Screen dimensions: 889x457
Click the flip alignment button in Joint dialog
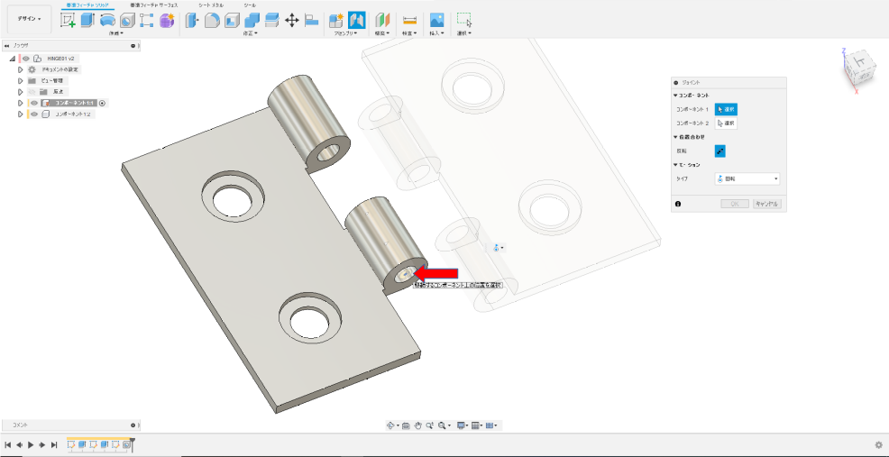click(720, 151)
